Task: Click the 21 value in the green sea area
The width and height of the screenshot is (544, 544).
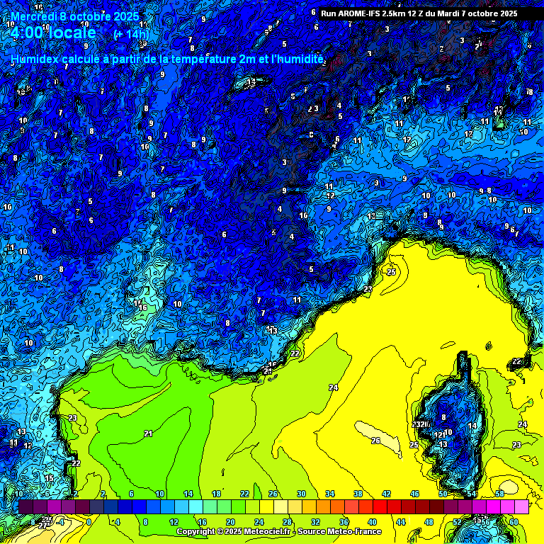Action: tap(148, 433)
